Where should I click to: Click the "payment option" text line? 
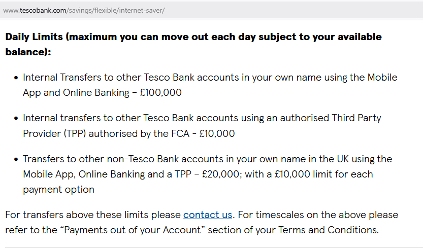(58, 189)
